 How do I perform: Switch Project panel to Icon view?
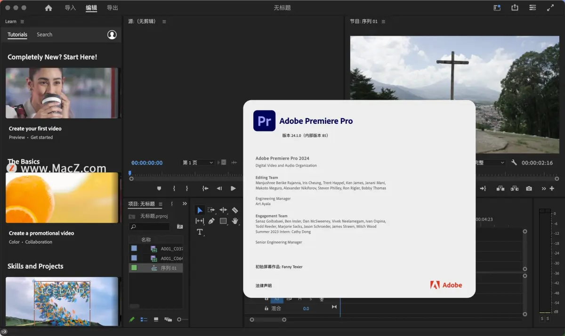[x=156, y=320]
